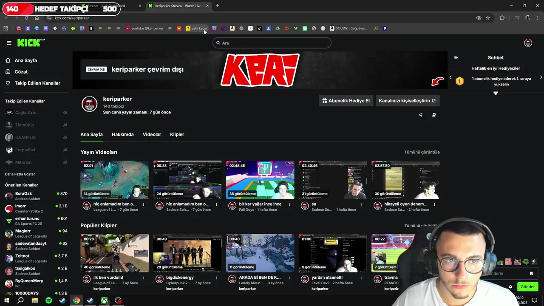Reload the page in the browser
544x306 pixels.
tap(26, 18)
